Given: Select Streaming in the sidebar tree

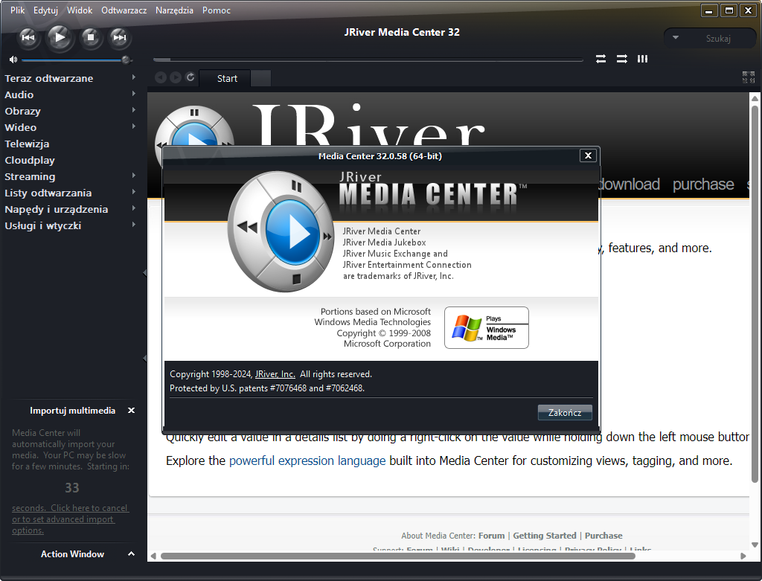Looking at the screenshot, I should coord(30,176).
